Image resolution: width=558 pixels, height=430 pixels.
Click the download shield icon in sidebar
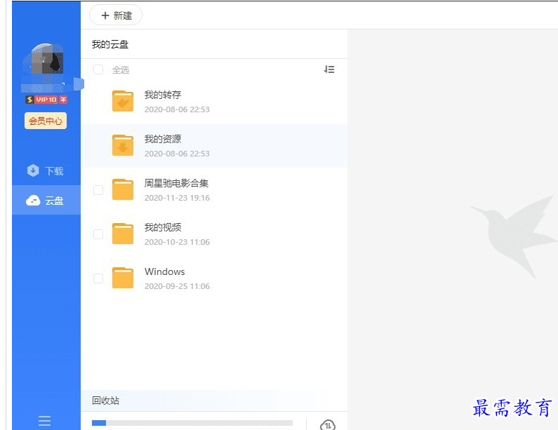pyautogui.click(x=33, y=170)
